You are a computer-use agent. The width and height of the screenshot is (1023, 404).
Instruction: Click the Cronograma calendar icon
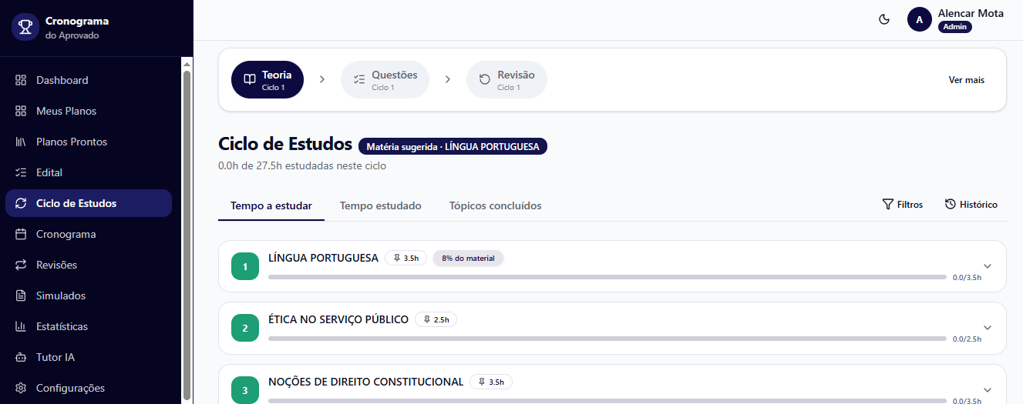[x=21, y=234]
